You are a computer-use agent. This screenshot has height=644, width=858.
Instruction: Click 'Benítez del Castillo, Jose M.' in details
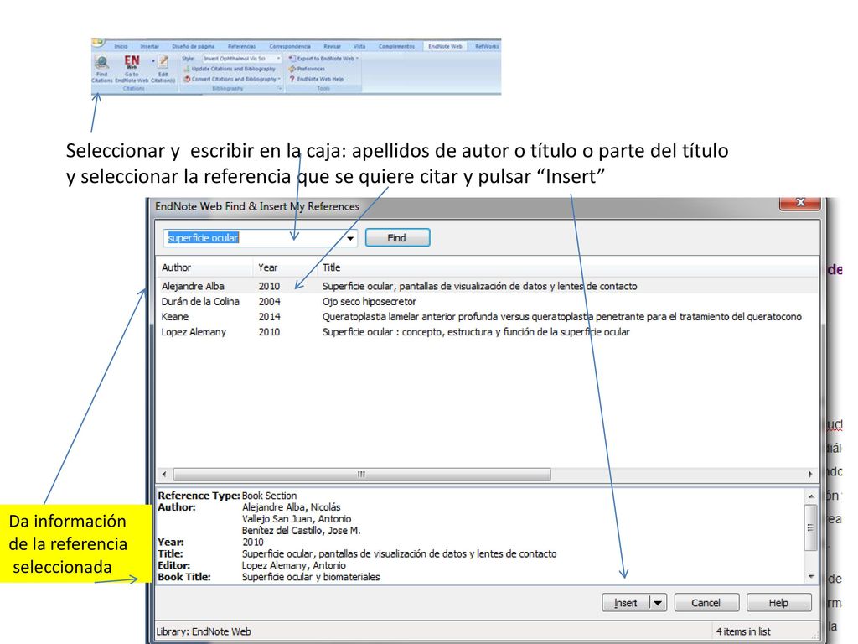tap(302, 530)
